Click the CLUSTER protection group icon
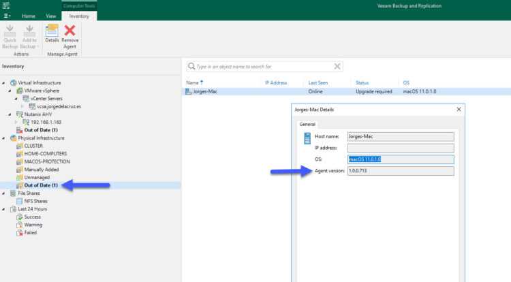The image size is (511, 282). pos(20,146)
